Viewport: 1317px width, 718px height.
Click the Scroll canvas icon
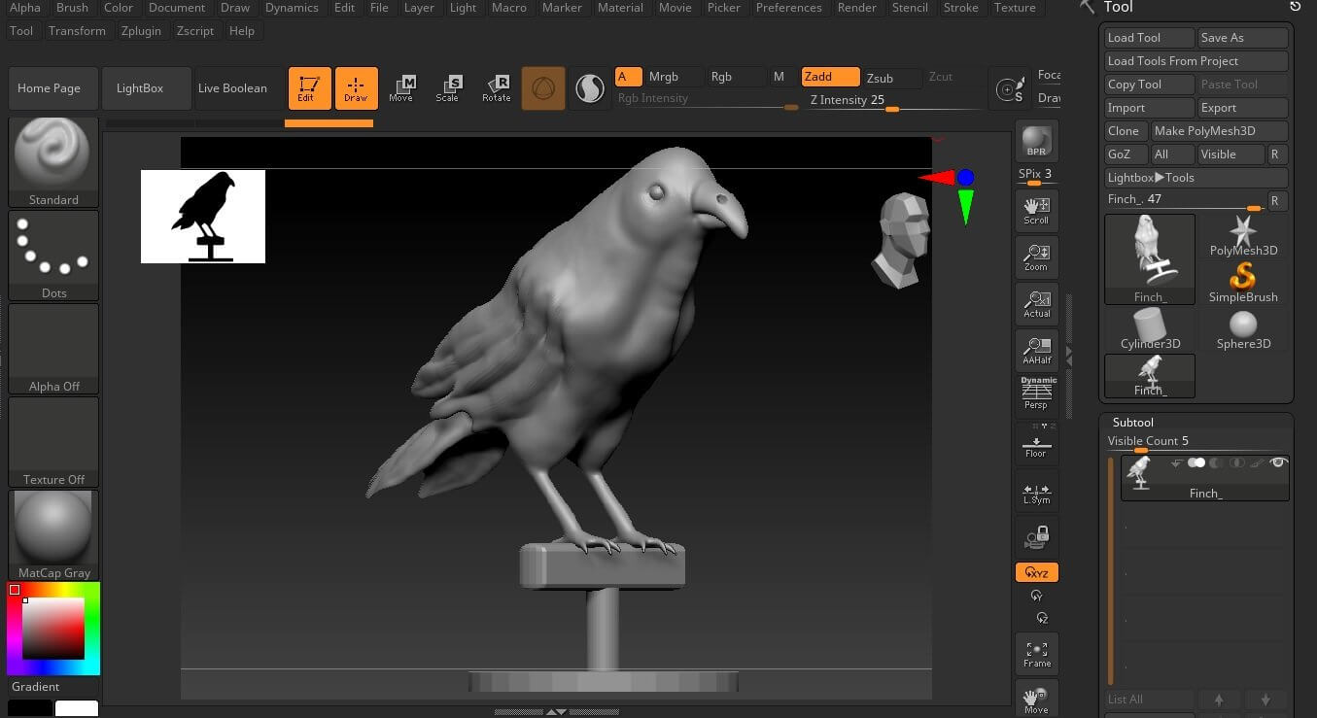pyautogui.click(x=1036, y=211)
